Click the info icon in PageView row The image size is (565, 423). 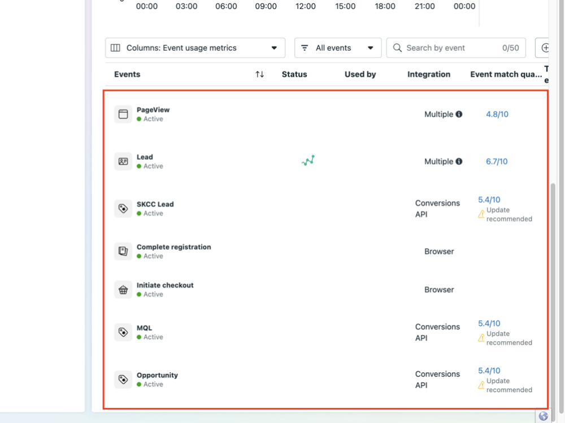tap(459, 114)
